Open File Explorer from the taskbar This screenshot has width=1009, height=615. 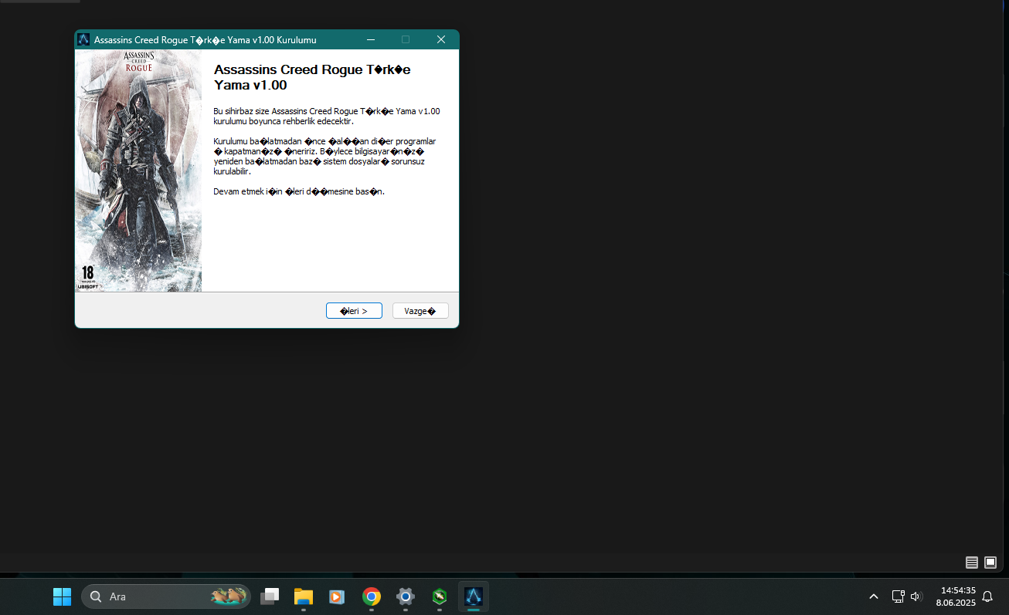pos(304,596)
